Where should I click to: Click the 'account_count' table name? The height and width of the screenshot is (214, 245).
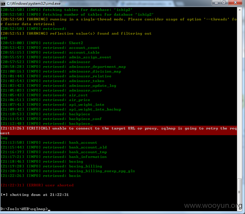tap(84, 48)
